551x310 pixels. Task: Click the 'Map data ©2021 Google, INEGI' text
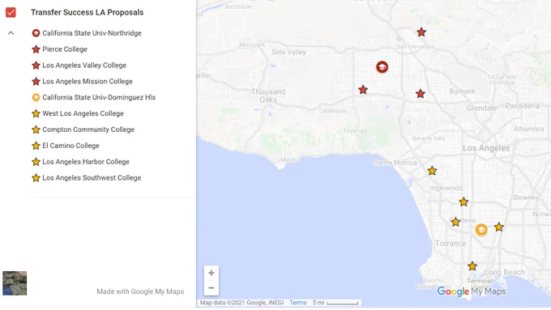[x=241, y=302]
